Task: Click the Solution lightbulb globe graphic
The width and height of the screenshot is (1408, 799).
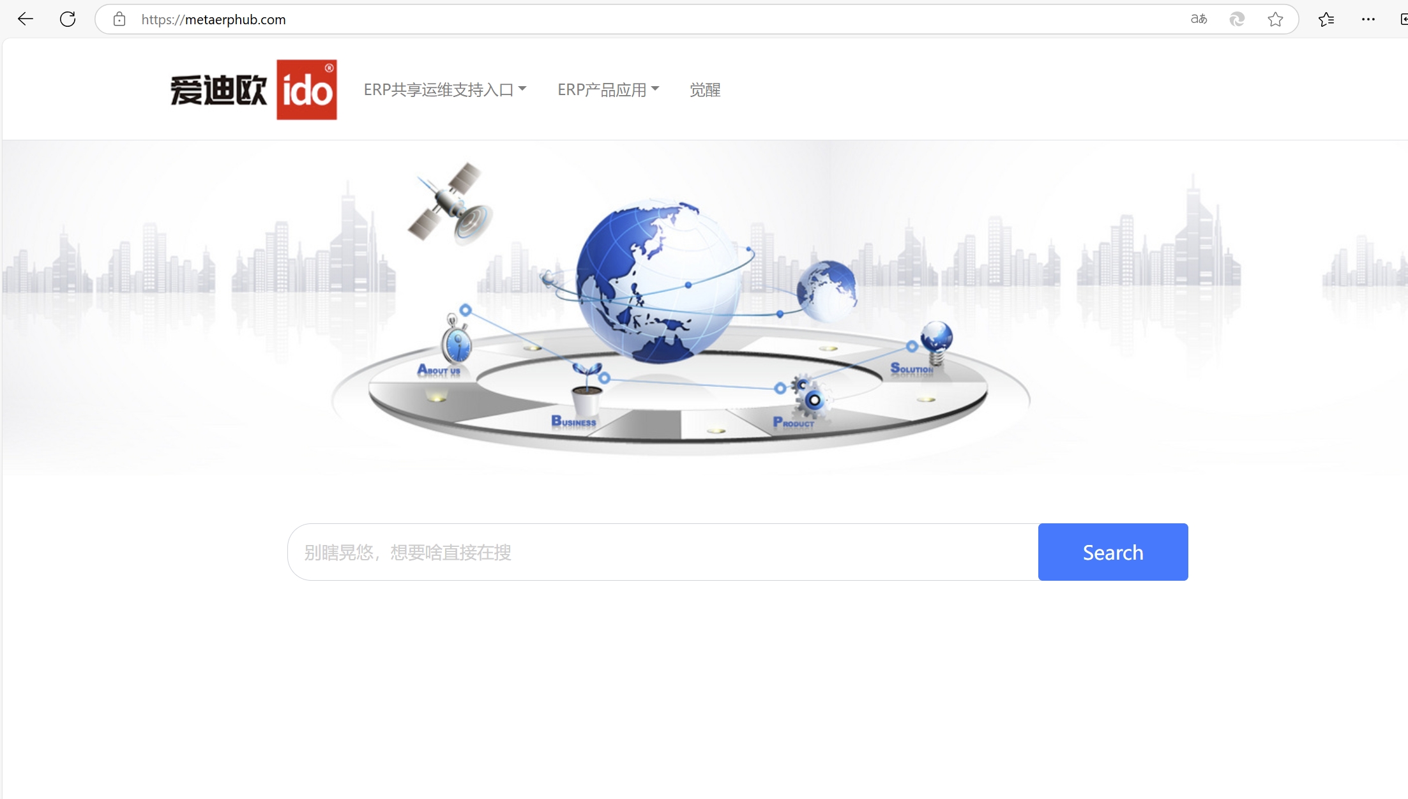Action: pyautogui.click(x=936, y=341)
